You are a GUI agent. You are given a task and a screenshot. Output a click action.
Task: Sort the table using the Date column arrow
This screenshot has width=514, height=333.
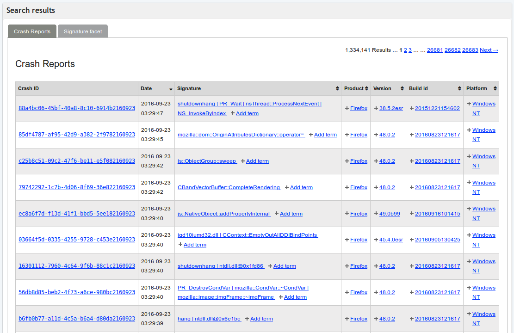pos(170,88)
